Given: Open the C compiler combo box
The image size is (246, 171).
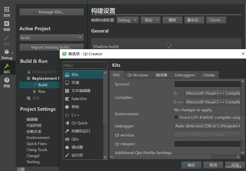Looking at the screenshot, I should 213,93.
